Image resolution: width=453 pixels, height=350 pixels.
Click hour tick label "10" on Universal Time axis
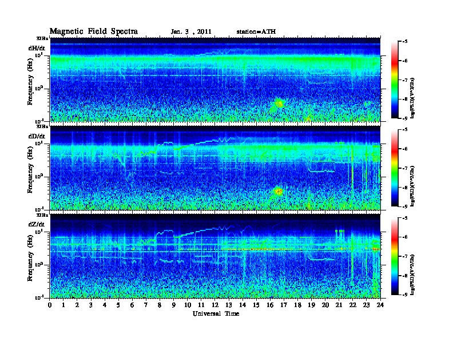(188, 305)
